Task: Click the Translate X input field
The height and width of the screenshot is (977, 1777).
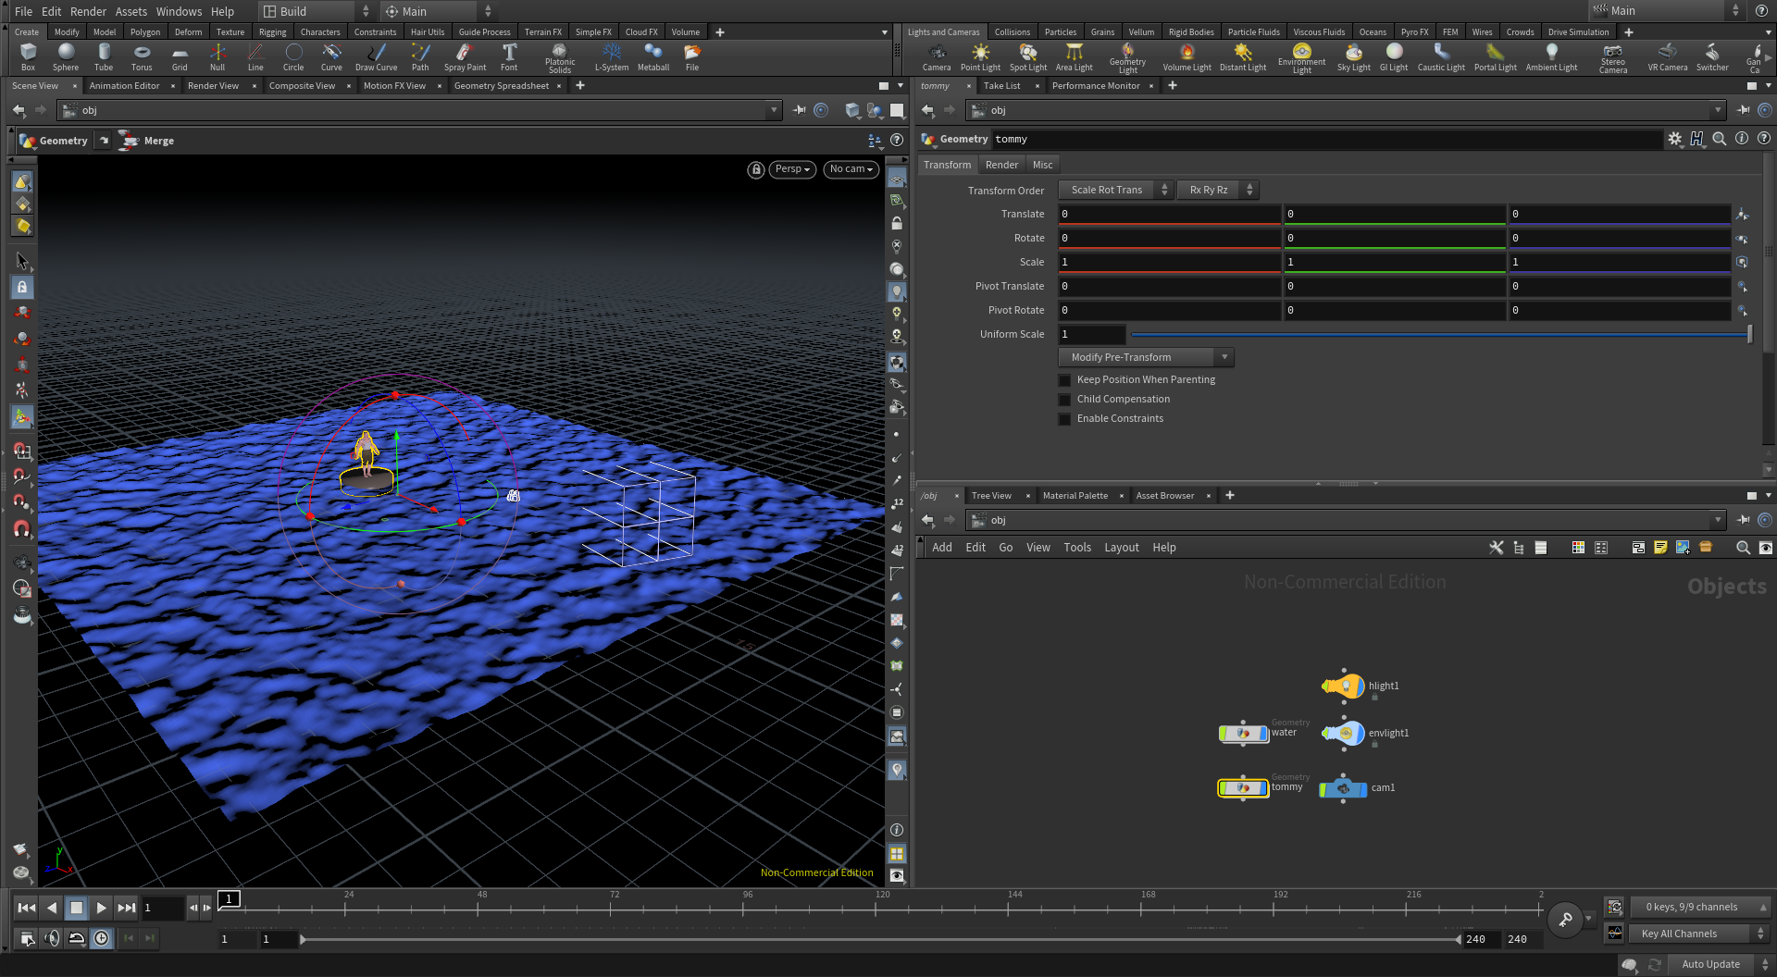Action: [x=1170, y=214]
